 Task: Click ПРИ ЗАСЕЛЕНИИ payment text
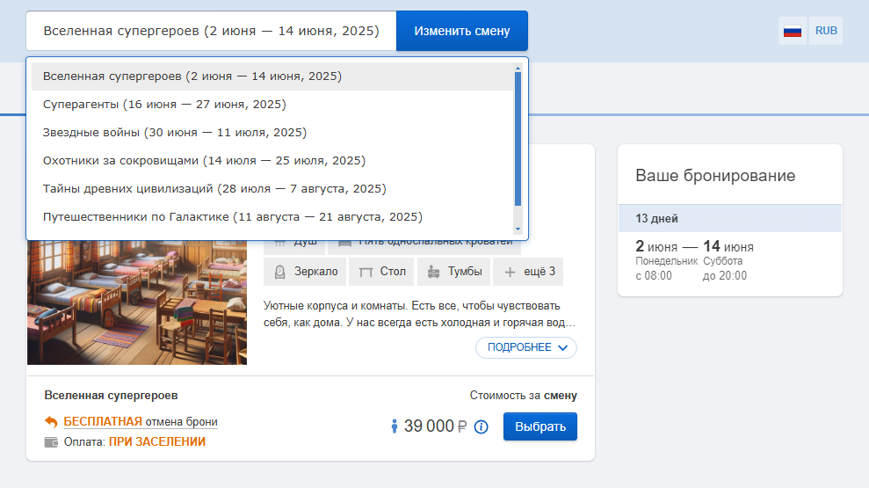[x=156, y=442]
